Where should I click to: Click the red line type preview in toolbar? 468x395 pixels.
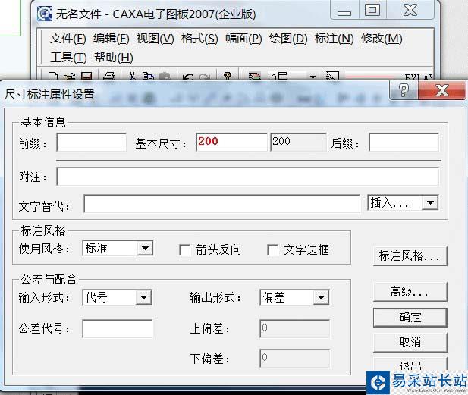(x=370, y=77)
